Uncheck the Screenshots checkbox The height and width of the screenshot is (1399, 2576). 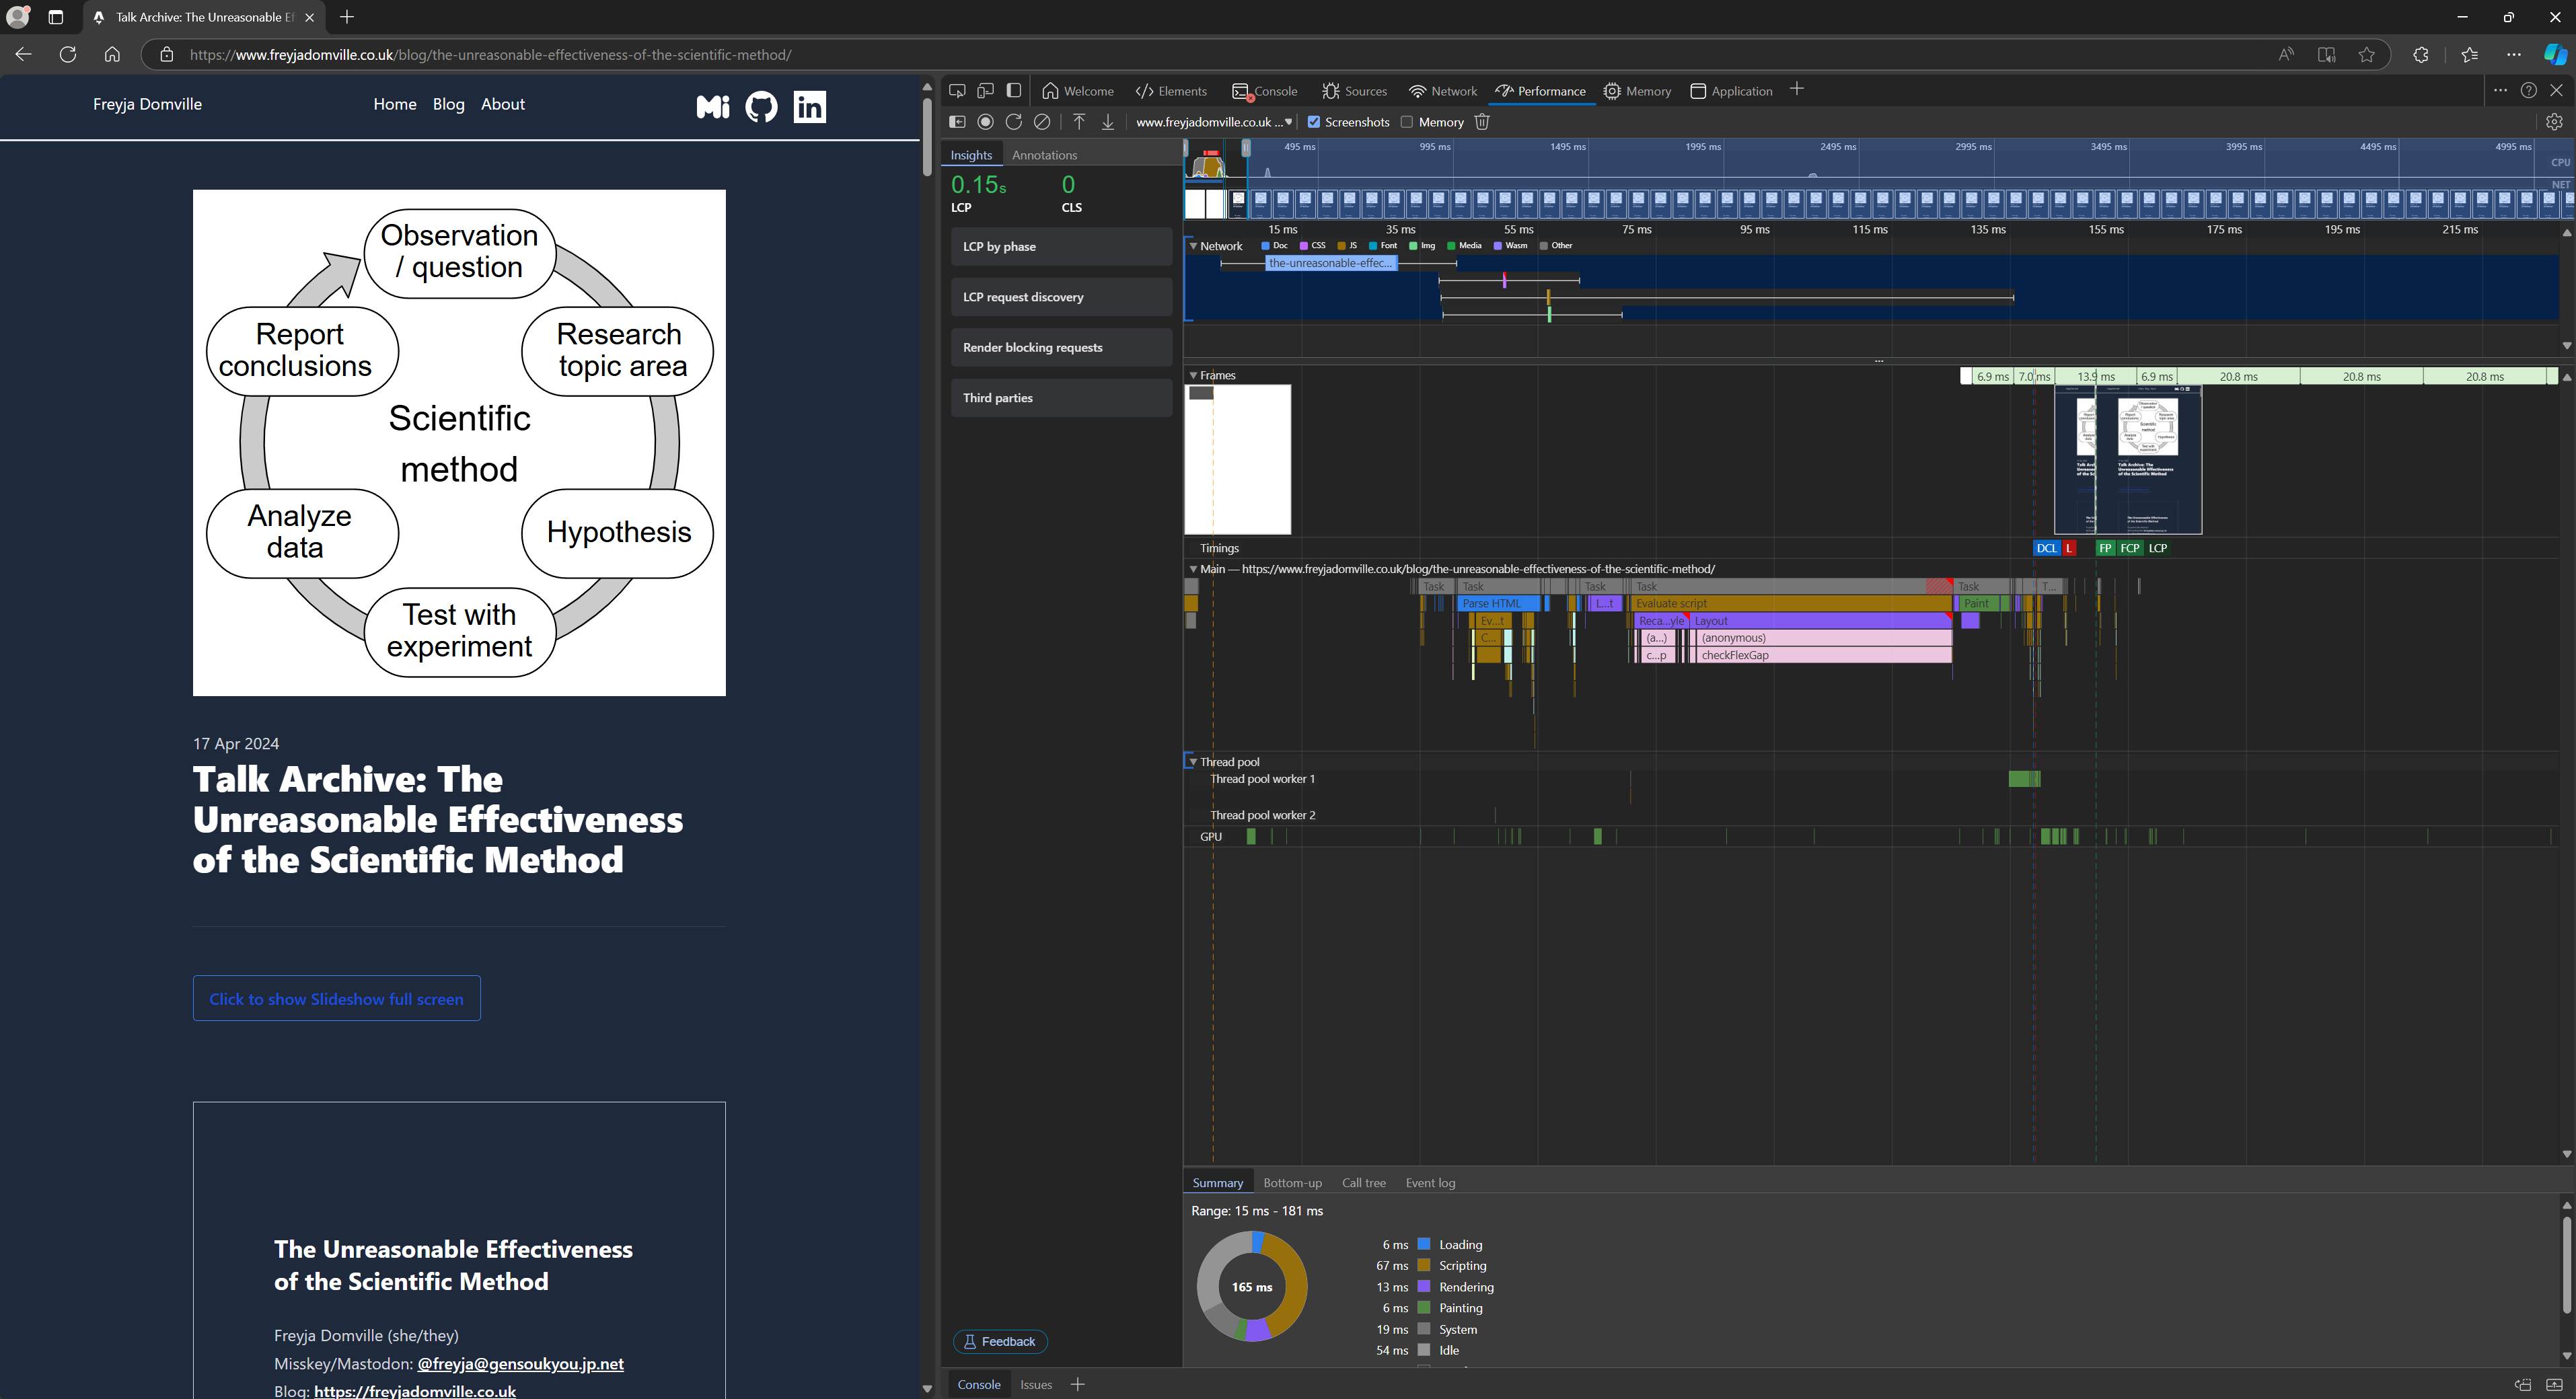1314,122
